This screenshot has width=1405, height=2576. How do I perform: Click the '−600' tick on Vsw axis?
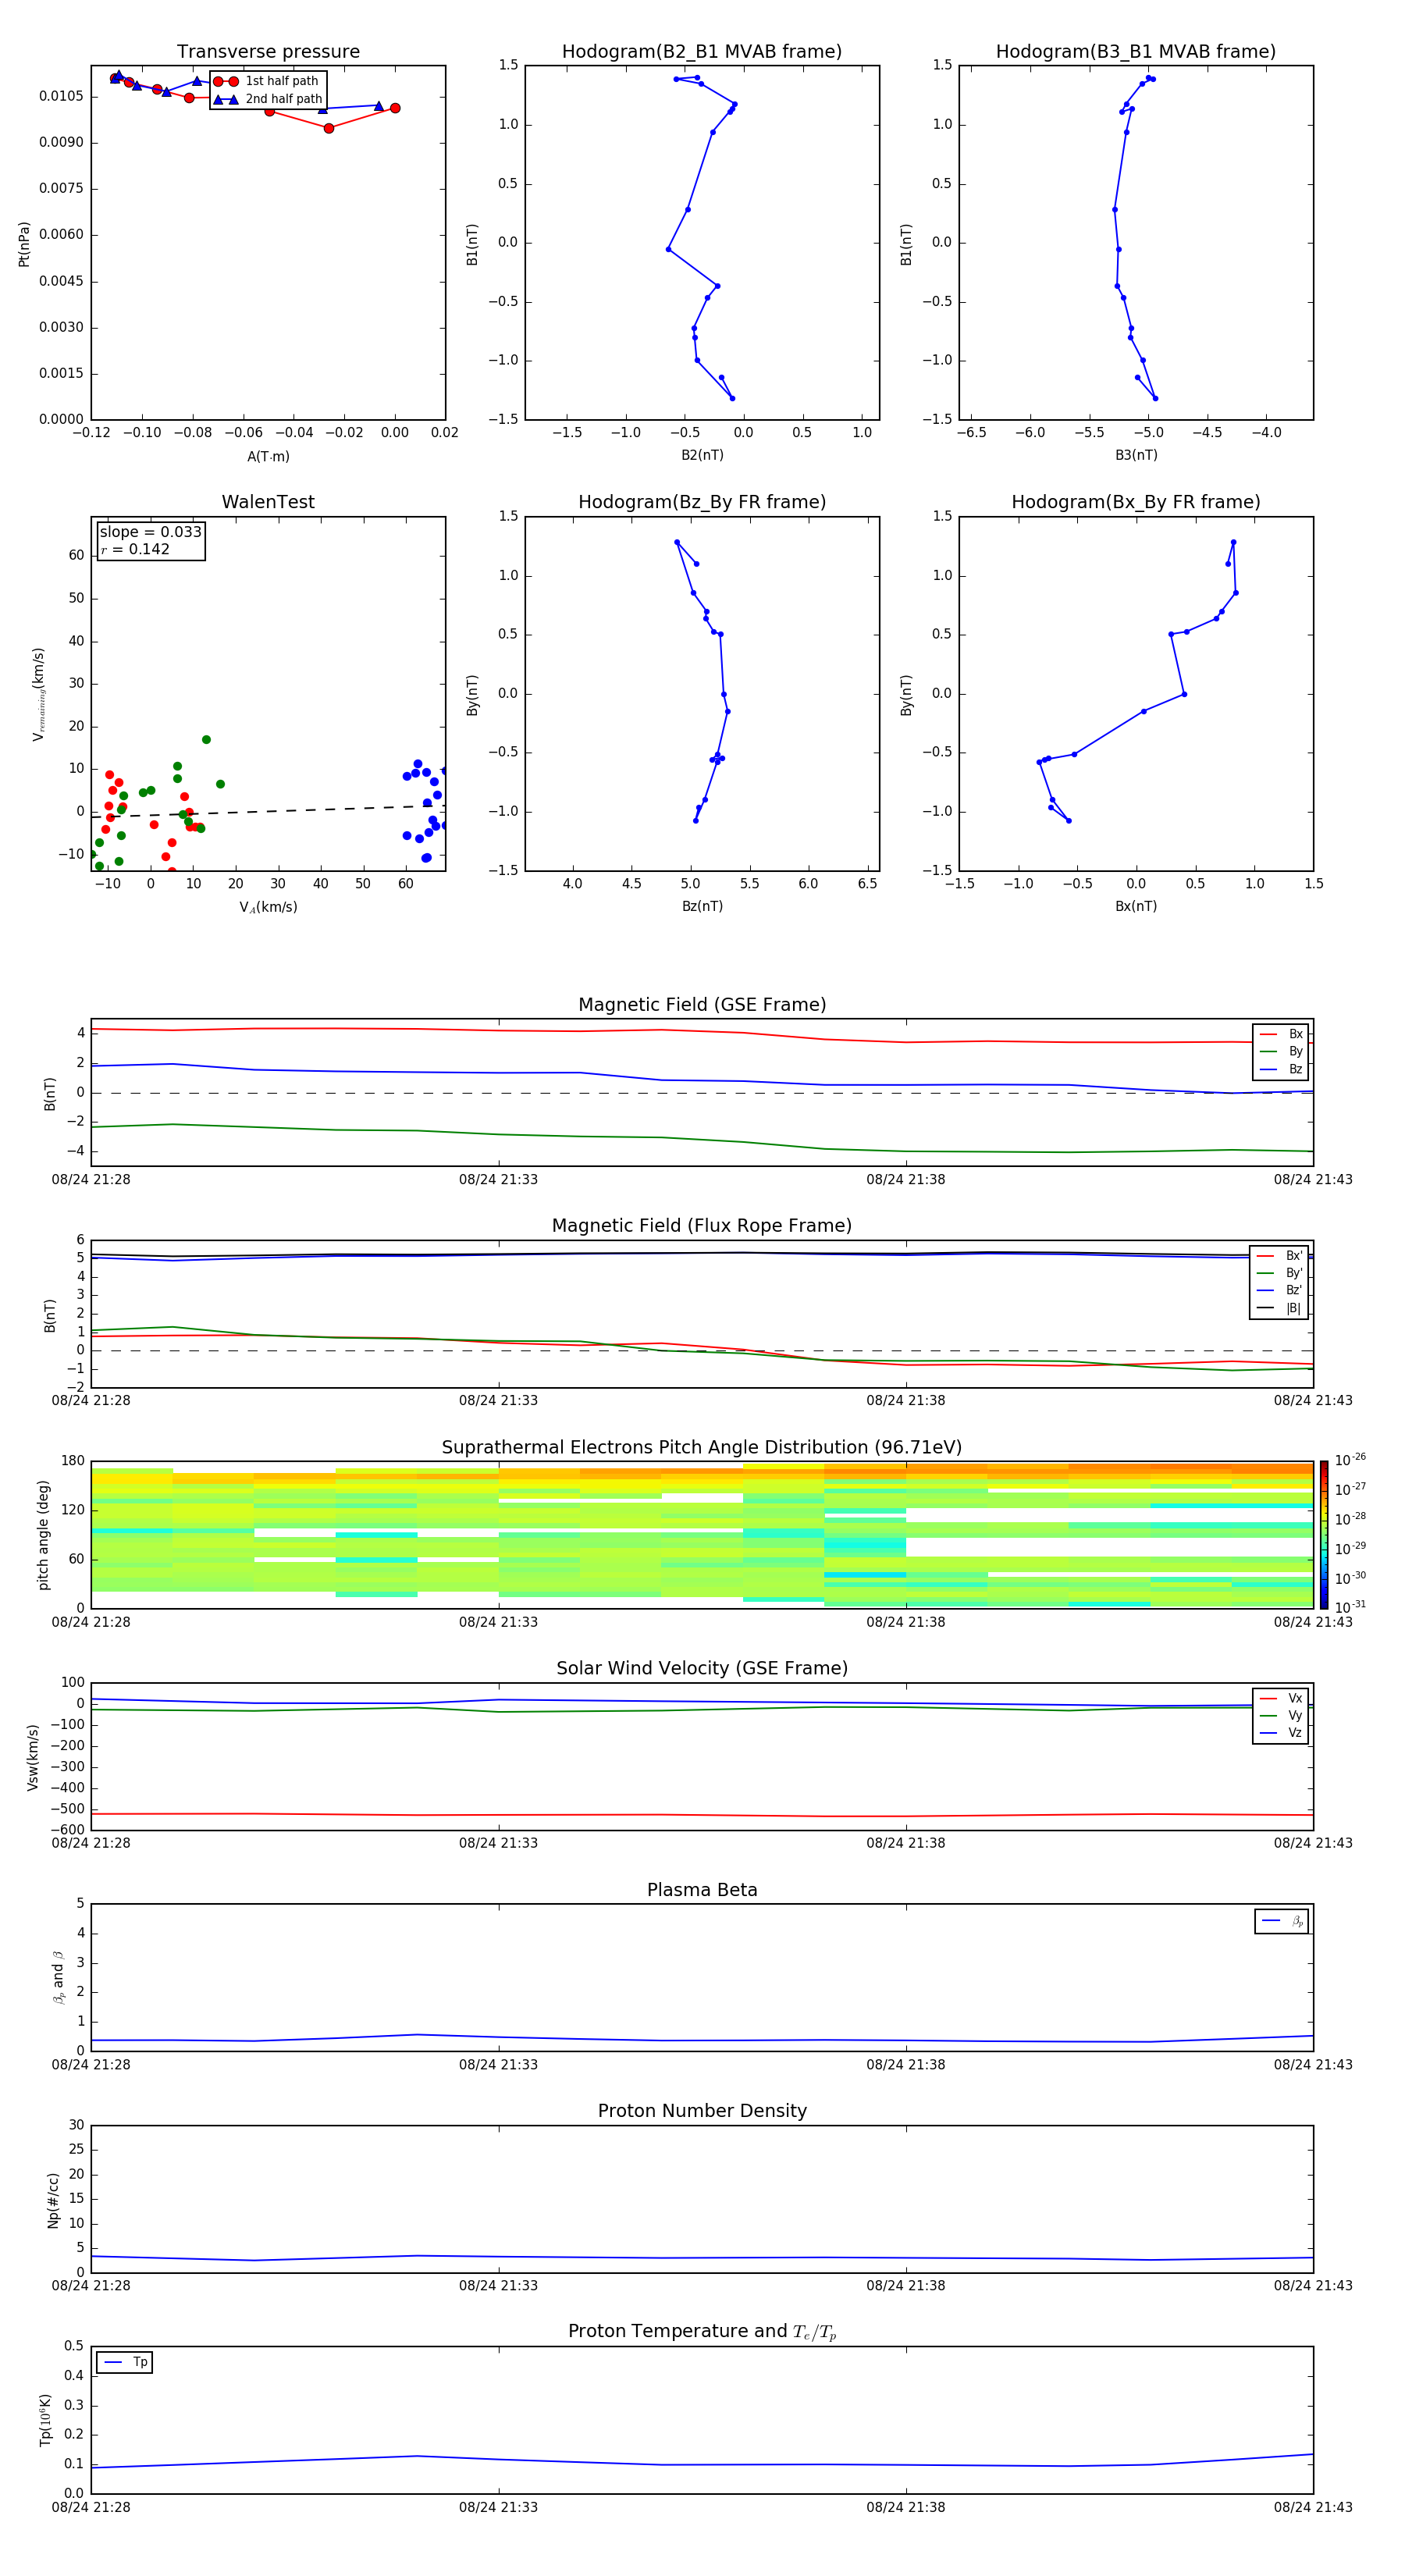pos(67,1830)
